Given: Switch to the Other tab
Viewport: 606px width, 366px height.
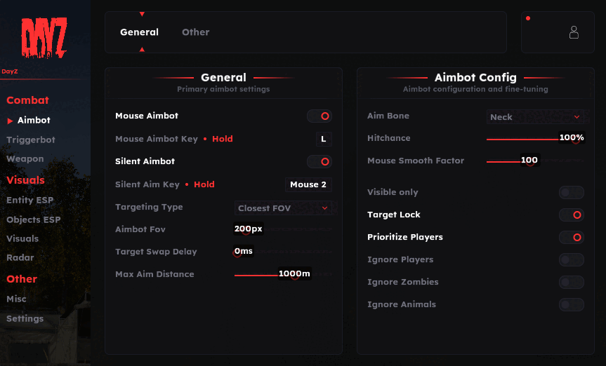Looking at the screenshot, I should click(x=195, y=32).
